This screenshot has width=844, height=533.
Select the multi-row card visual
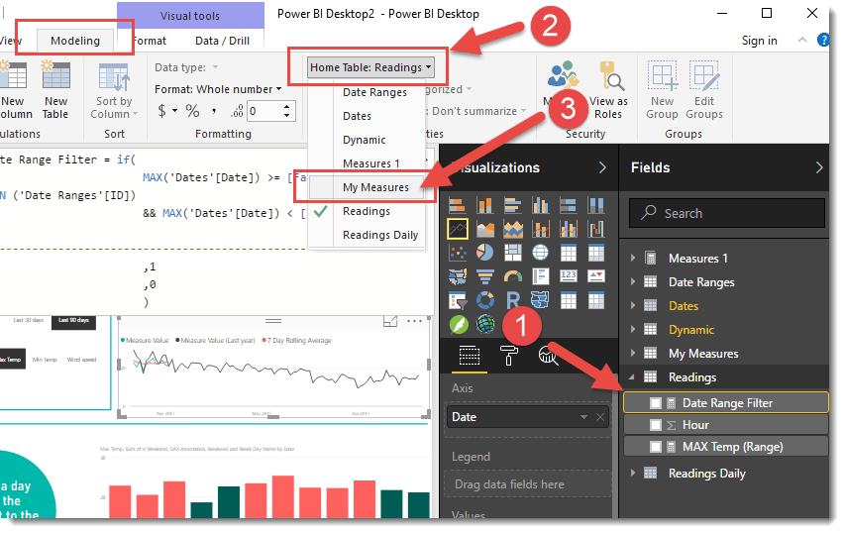coord(541,276)
